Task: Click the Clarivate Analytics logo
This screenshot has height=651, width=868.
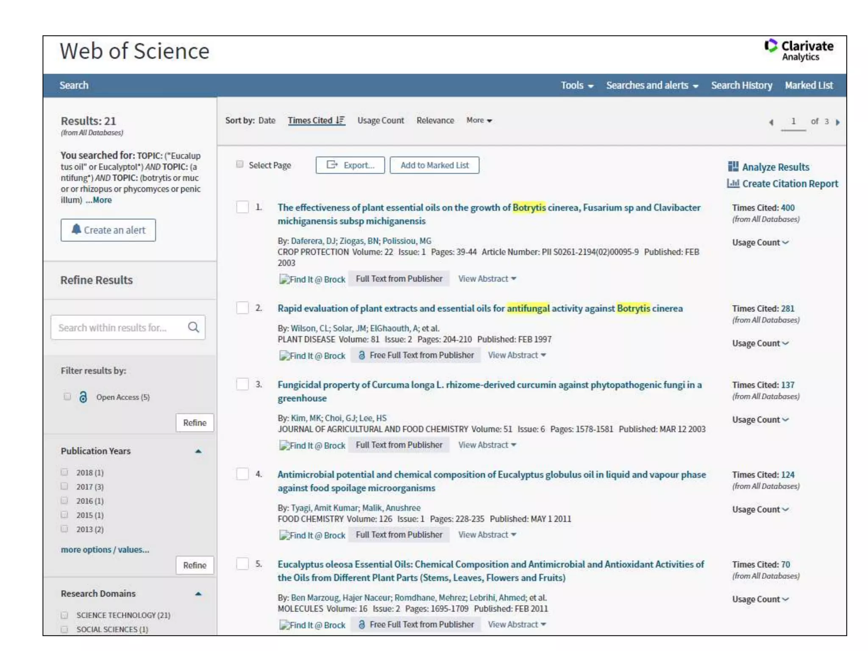Action: click(799, 51)
